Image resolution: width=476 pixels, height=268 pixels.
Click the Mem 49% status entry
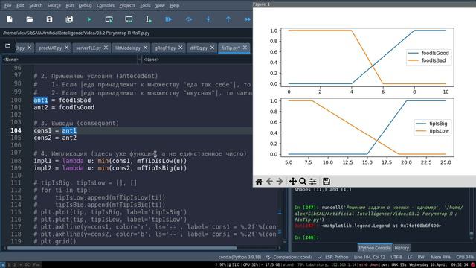coord(440,257)
